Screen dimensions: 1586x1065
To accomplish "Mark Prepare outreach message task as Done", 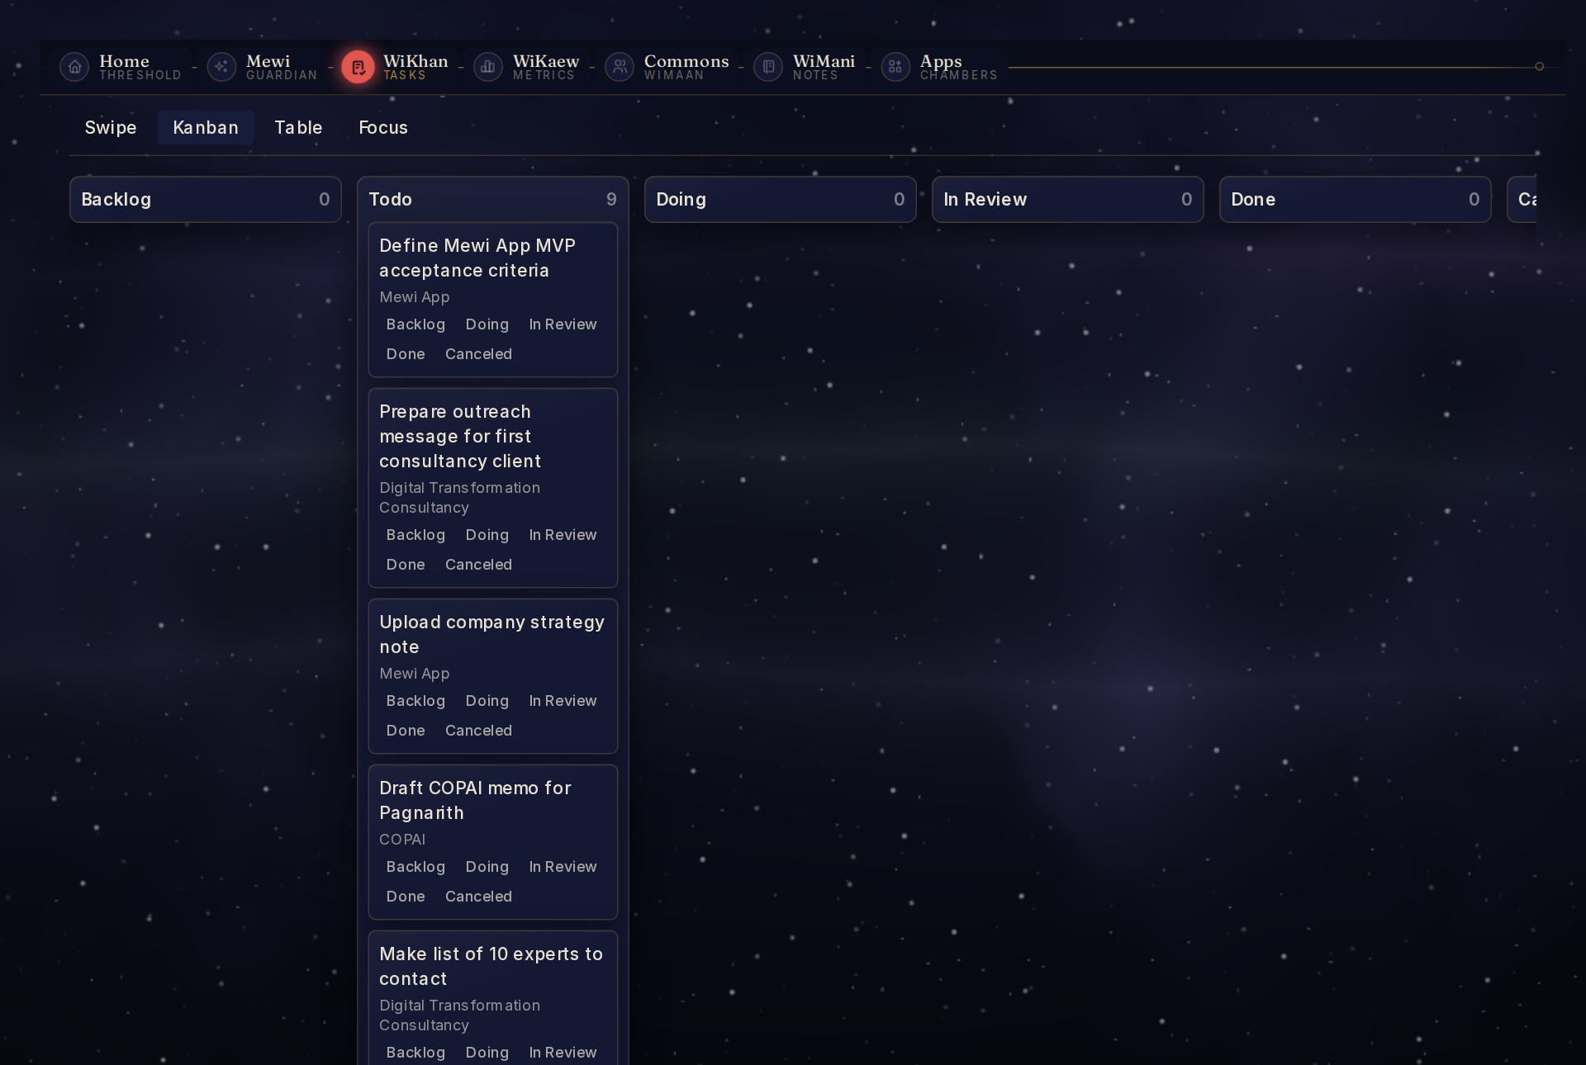I will [406, 565].
